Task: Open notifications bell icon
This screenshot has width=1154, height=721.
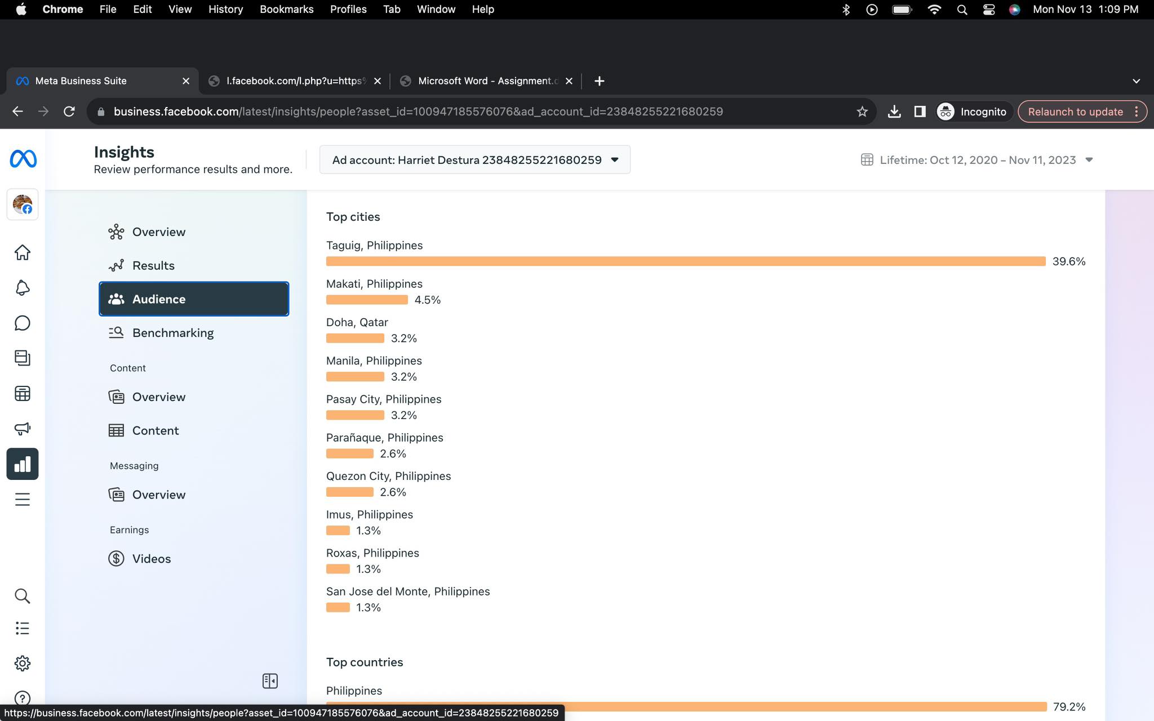Action: click(x=22, y=288)
